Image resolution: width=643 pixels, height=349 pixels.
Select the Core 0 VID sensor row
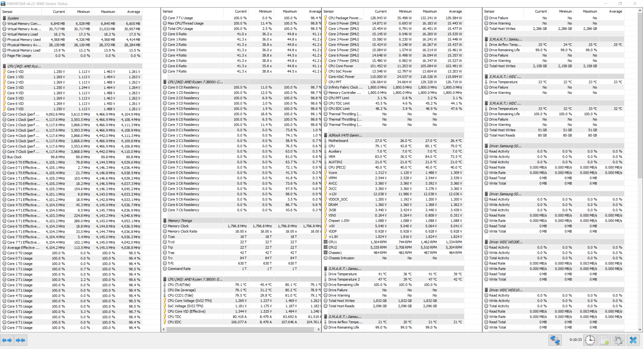pos(15,72)
